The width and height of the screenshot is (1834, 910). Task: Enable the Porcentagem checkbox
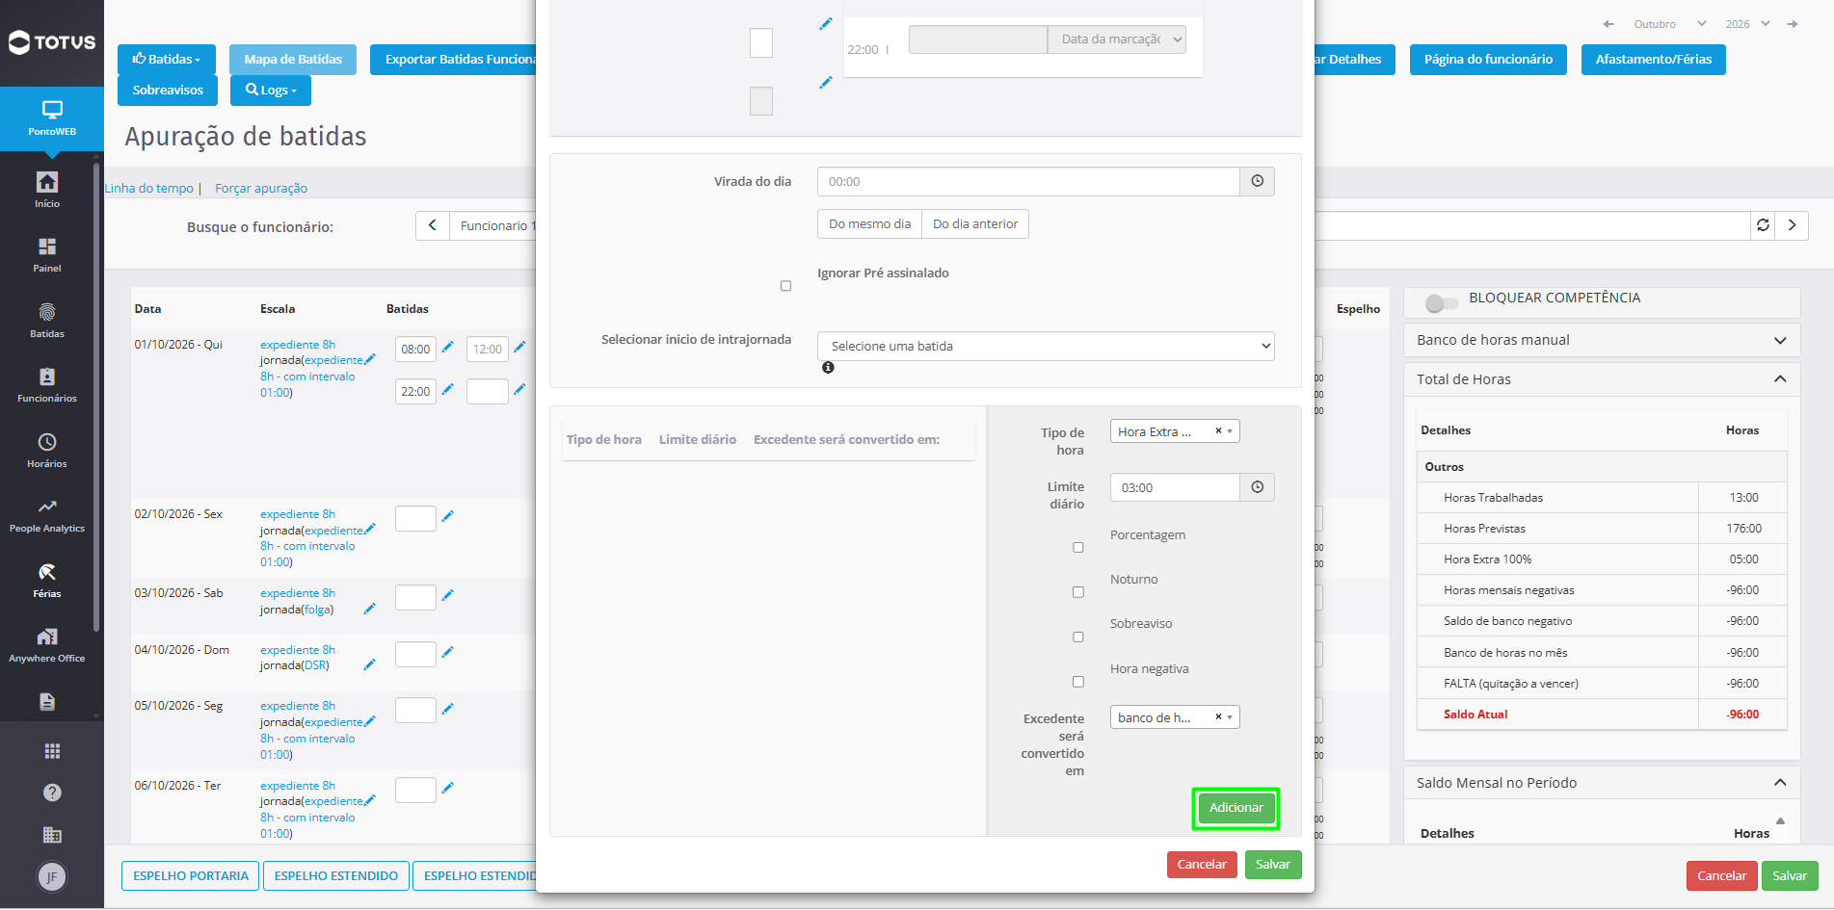(x=1078, y=548)
